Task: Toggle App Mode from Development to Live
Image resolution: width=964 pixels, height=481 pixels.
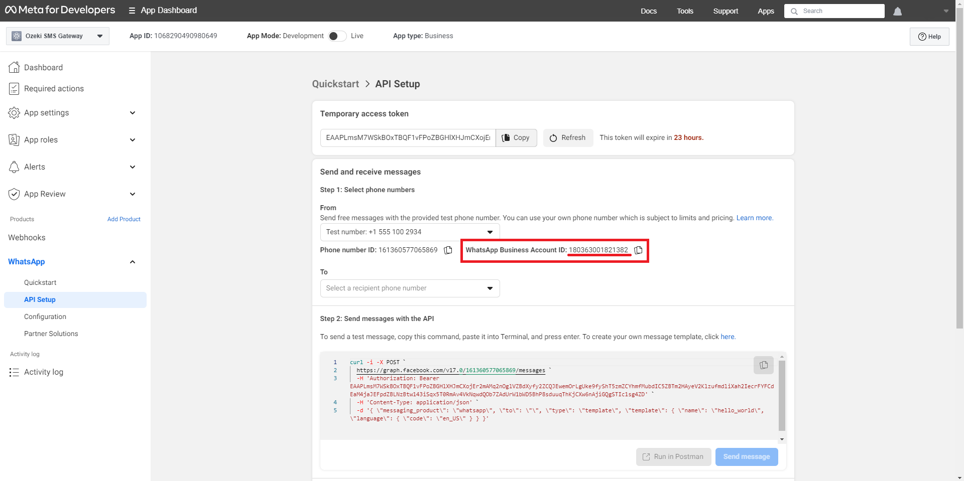Action: [337, 36]
